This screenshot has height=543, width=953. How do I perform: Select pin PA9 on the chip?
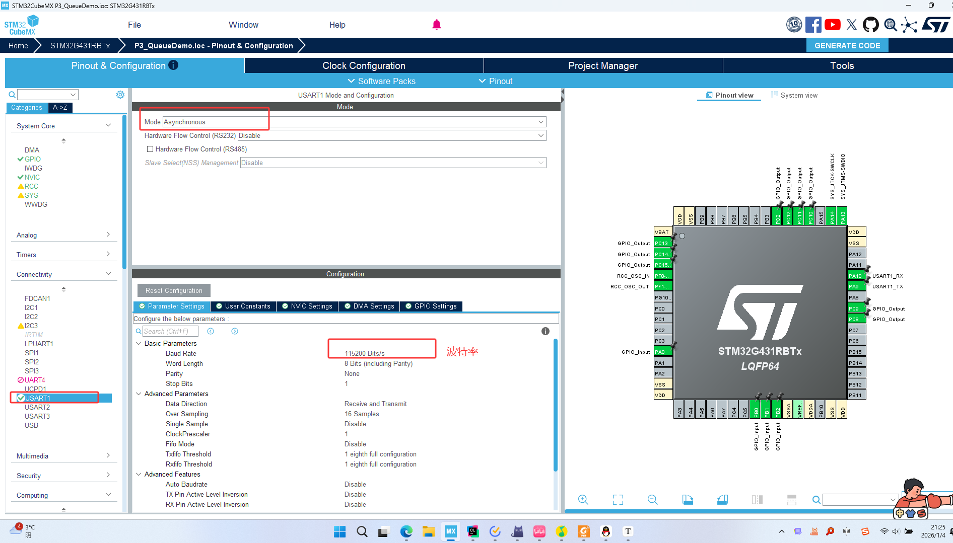pos(856,286)
